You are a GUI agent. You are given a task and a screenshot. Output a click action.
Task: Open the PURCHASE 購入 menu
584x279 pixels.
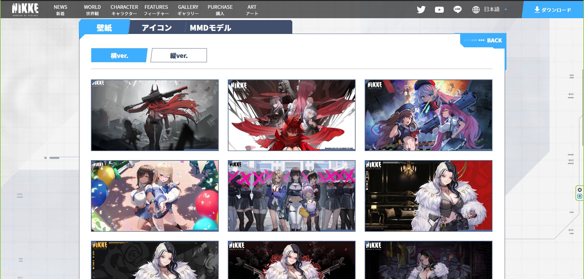pyautogui.click(x=220, y=10)
